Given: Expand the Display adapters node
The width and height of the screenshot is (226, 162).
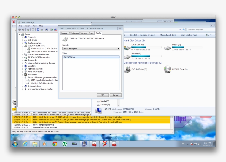Looking at the screenshot, I should point(23,43).
